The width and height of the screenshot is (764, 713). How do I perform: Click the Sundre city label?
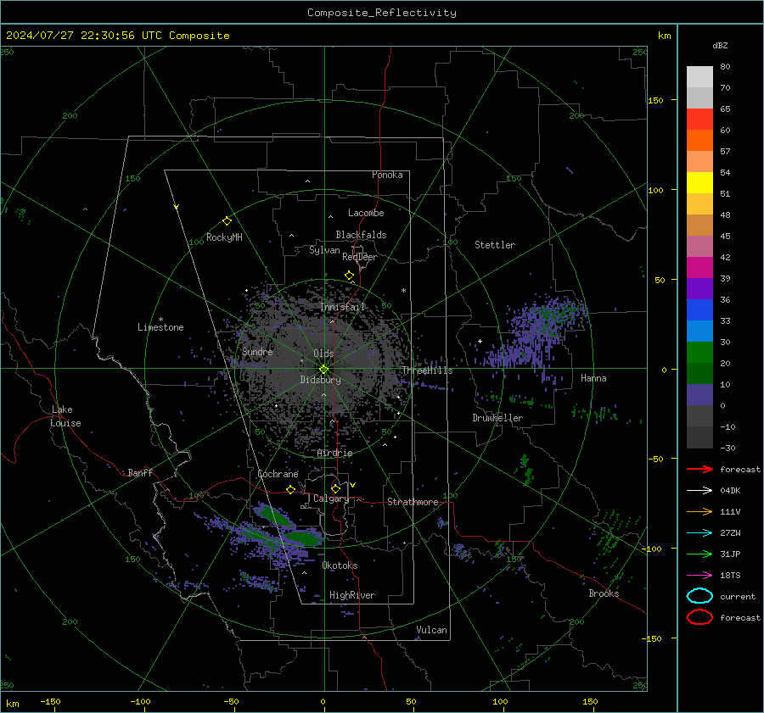(257, 352)
